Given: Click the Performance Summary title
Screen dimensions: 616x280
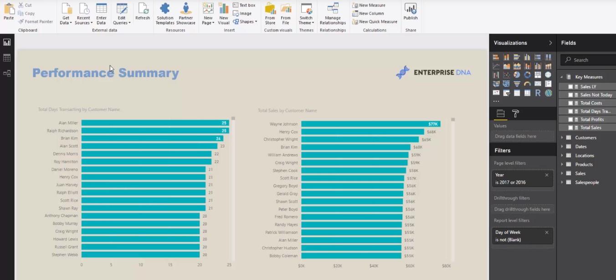Looking at the screenshot, I should click(x=106, y=73).
